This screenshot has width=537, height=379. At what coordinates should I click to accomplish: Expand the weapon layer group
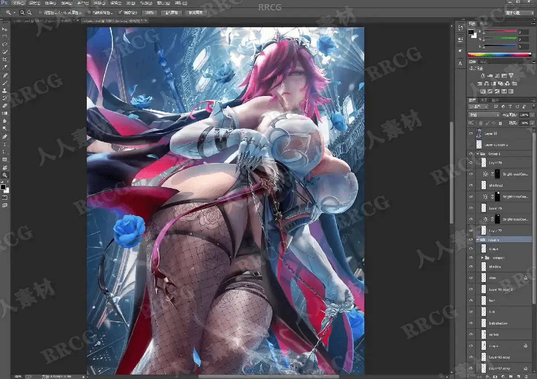tap(482, 258)
